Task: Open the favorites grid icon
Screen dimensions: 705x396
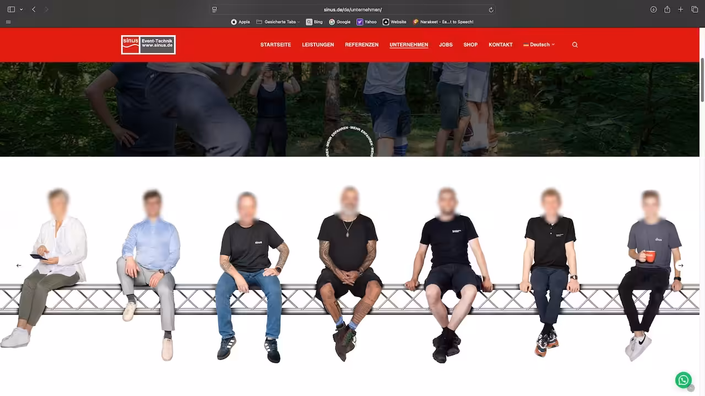Action: point(8,22)
